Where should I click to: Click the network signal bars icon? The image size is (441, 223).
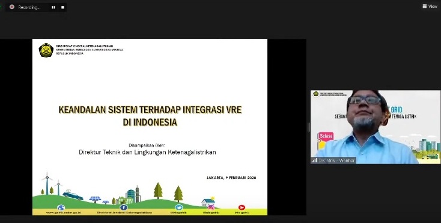pyautogui.click(x=314, y=160)
